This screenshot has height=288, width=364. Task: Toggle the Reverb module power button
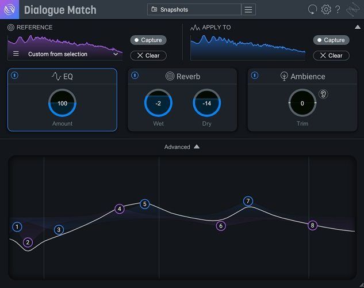click(x=135, y=75)
